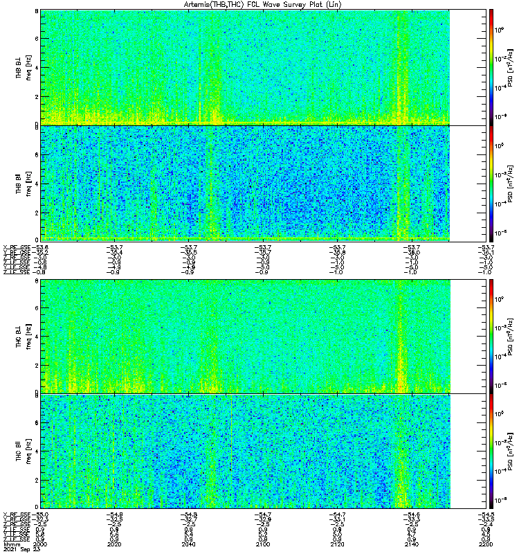This screenshot has height=554, width=519.
Task: Select the top THB B⊥ color bar
Action: [x=491, y=67]
